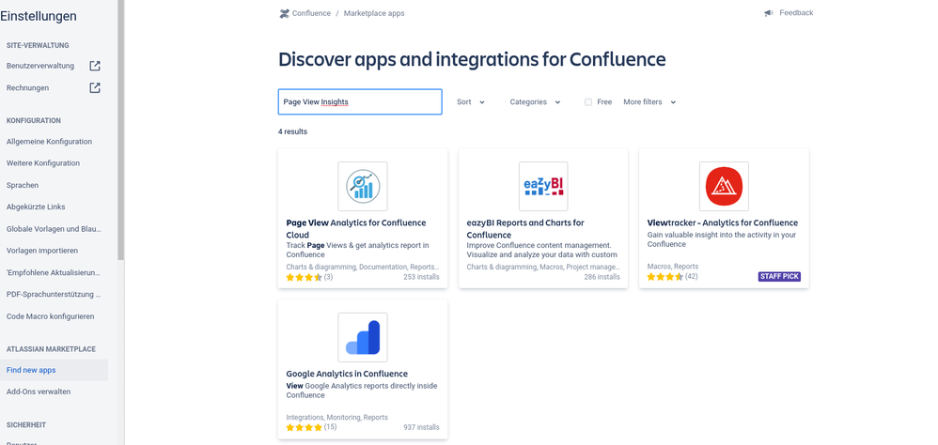Click "937 installs" text
Viewport: 938px width, 445px height.
pos(421,427)
